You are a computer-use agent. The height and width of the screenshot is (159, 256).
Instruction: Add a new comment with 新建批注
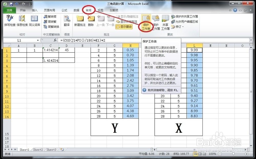(80, 20)
